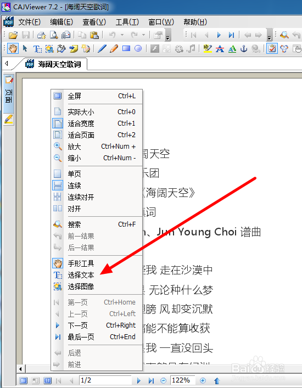Click the Print preview icon in toolbar
302x388 pixels.
[x=54, y=35]
